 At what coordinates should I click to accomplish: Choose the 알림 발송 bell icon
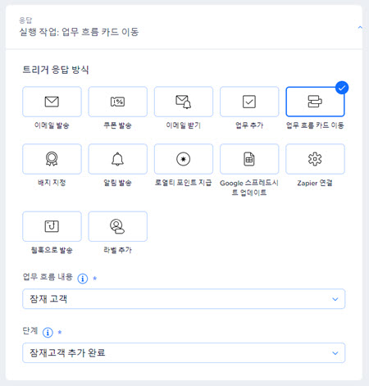[117, 159]
